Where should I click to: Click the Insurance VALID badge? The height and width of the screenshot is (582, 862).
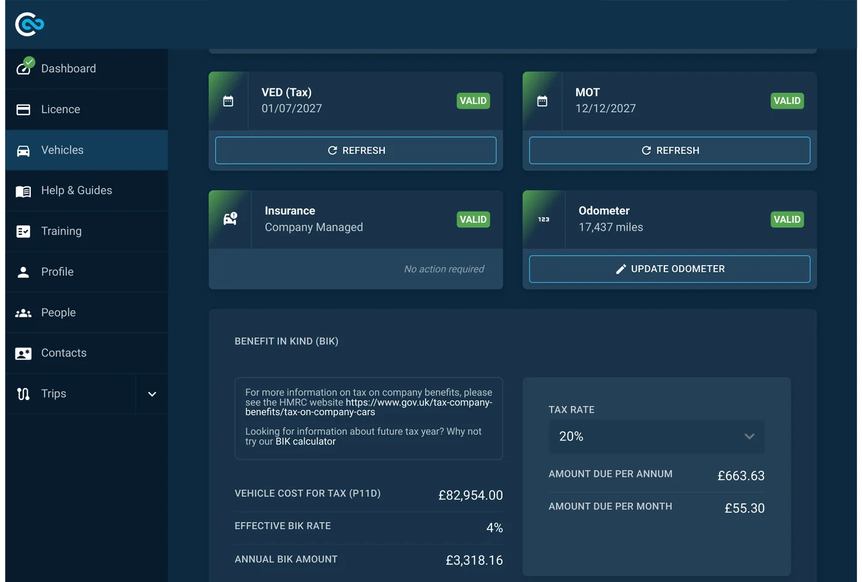click(473, 220)
